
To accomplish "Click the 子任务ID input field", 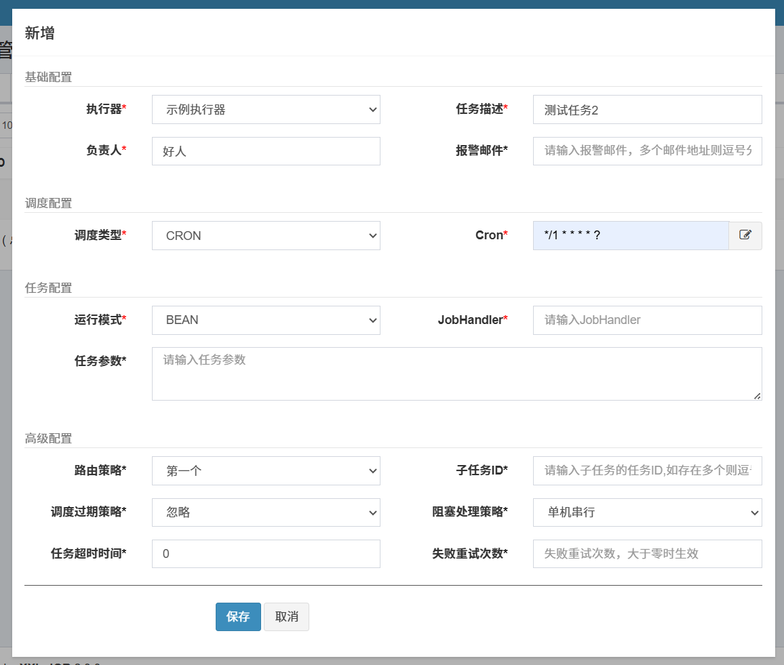I will click(x=647, y=470).
